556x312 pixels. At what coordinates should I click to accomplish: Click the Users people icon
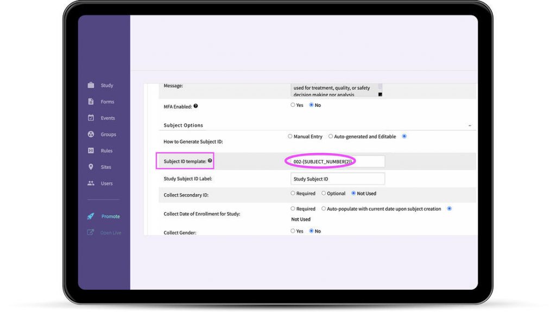pos(91,183)
